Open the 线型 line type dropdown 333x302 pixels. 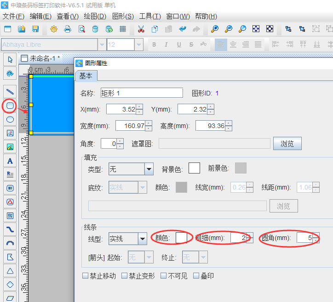pos(143,239)
